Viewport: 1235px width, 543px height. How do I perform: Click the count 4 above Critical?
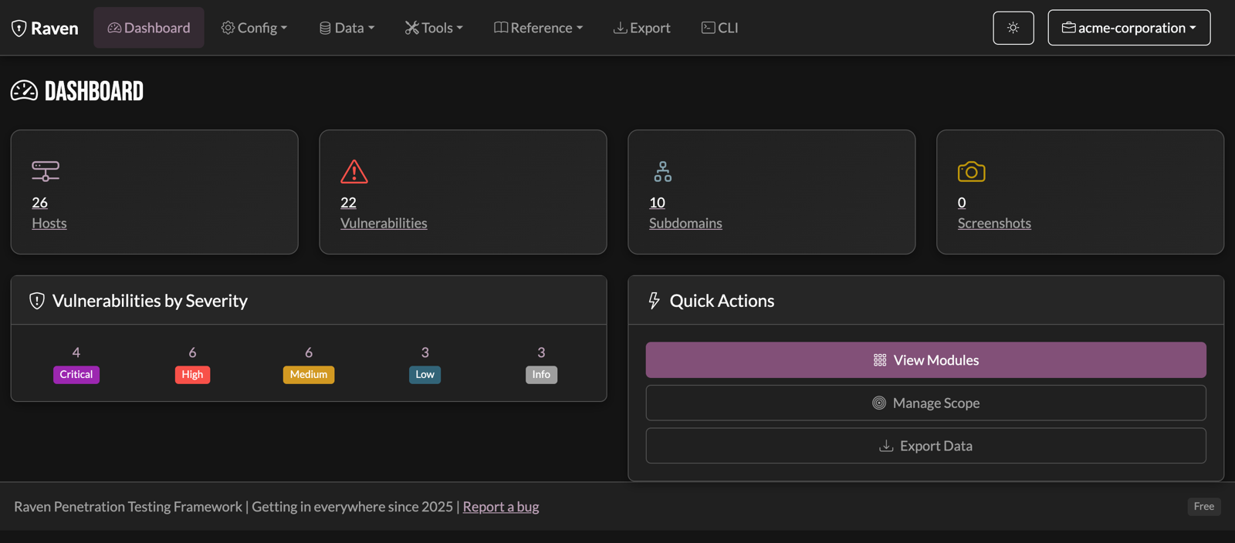[x=76, y=352]
